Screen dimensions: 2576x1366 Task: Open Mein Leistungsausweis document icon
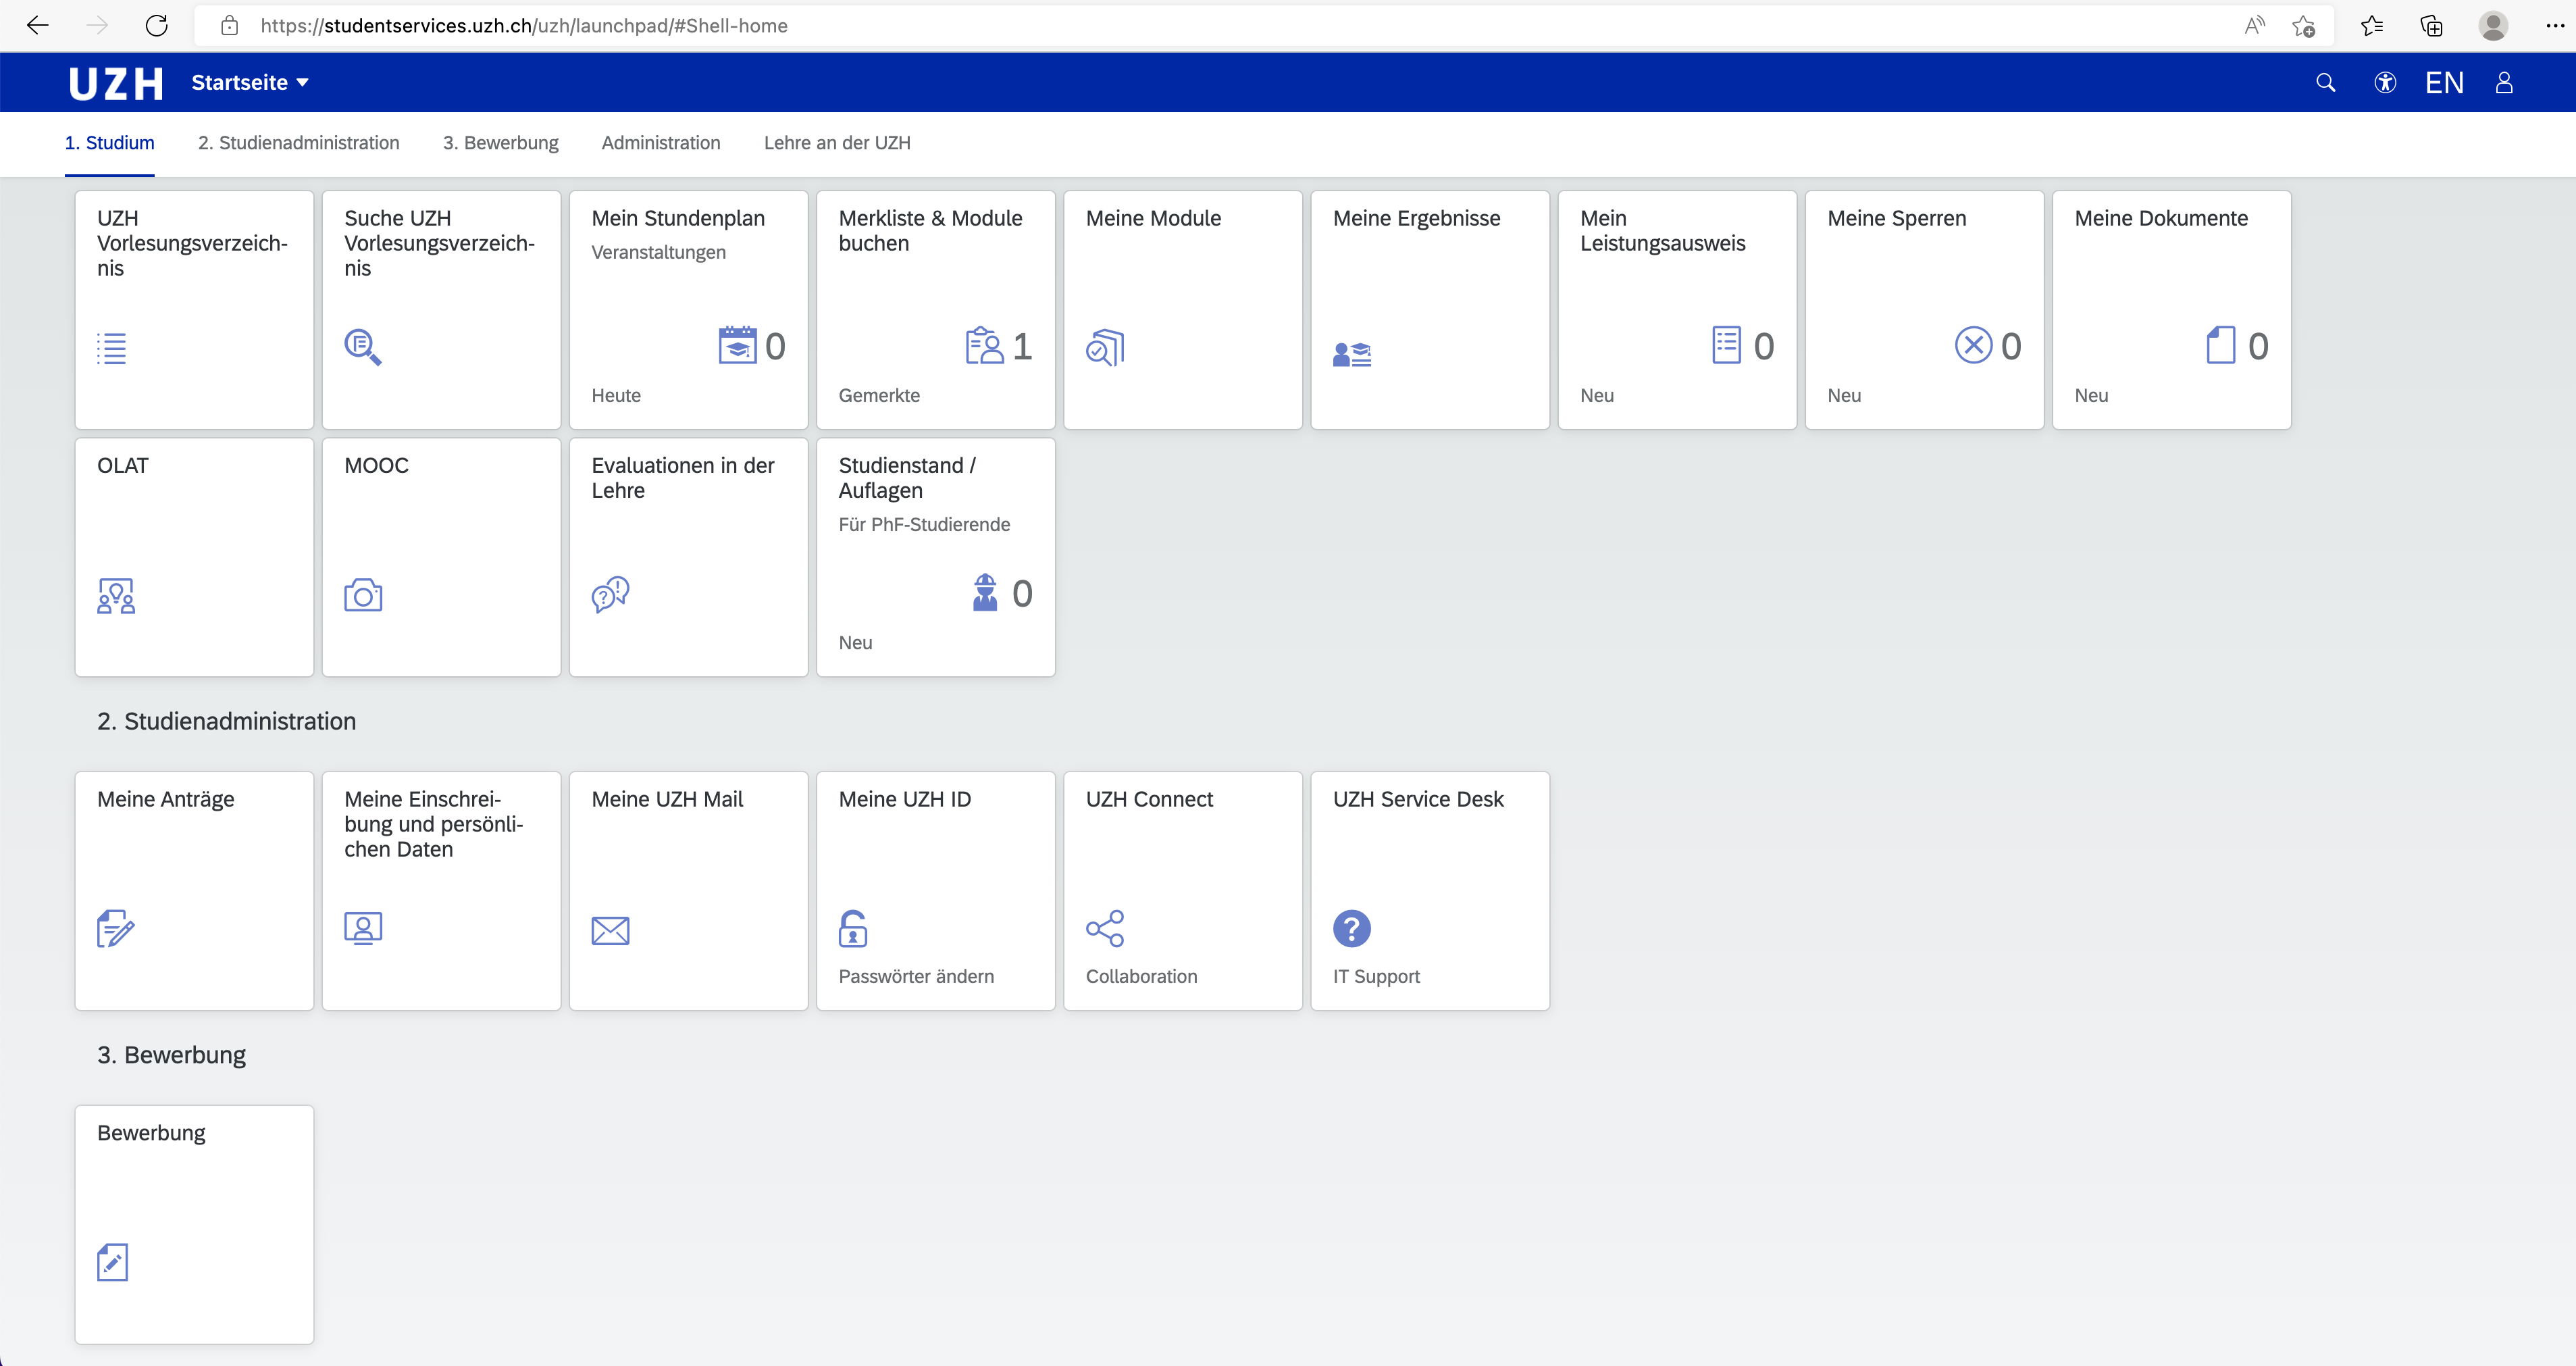coord(1726,345)
